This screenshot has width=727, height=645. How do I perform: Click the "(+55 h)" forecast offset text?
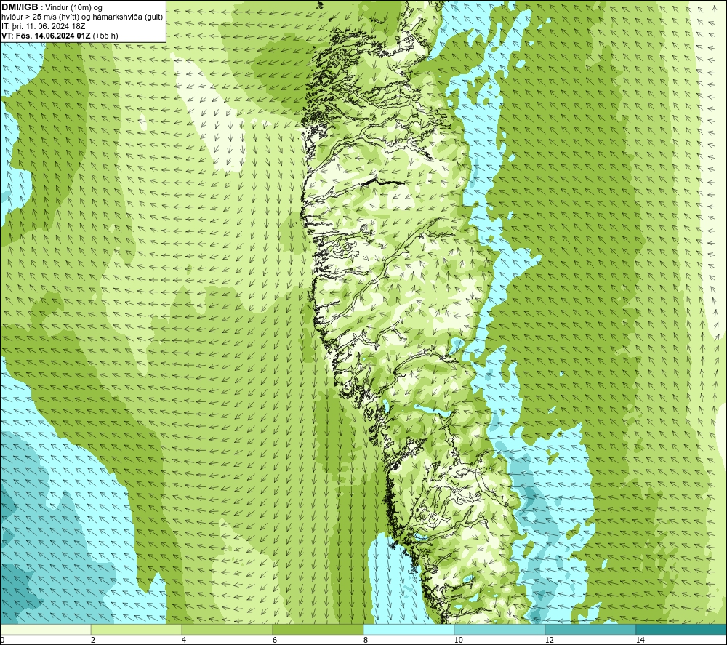105,35
